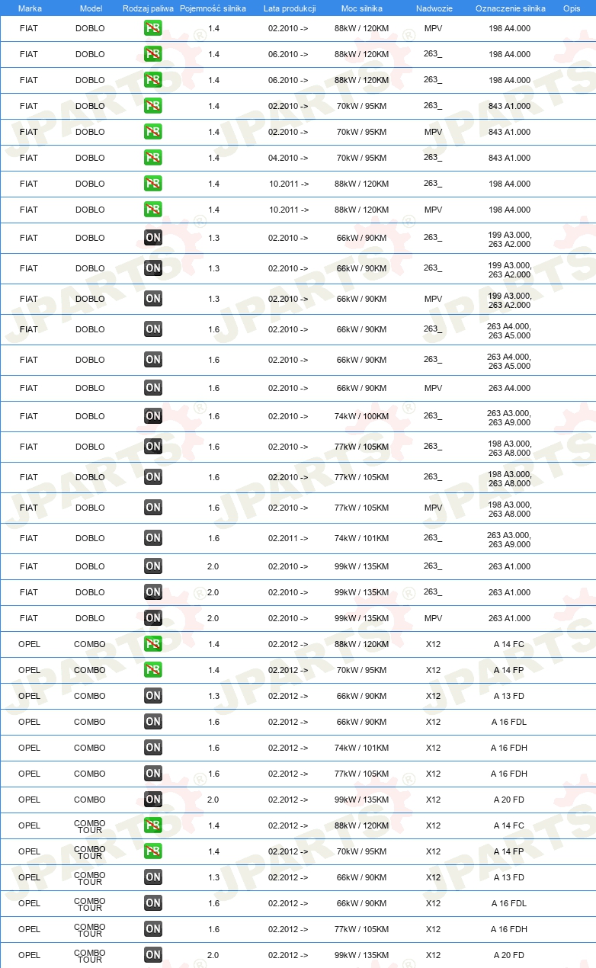The height and width of the screenshot is (968, 596).
Task: Click ON diesel icon for Doblo 74kW / 100KM row
Action: tap(153, 416)
